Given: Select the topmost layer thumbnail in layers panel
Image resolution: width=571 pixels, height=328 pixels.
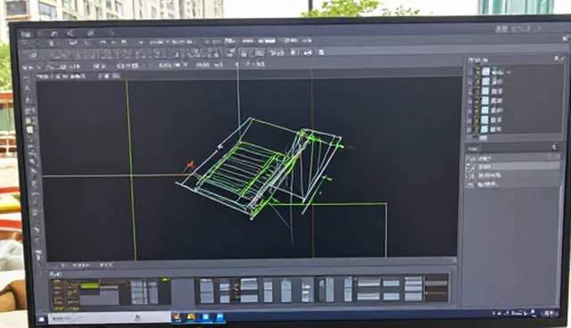Looking at the screenshot, I should 485,71.
